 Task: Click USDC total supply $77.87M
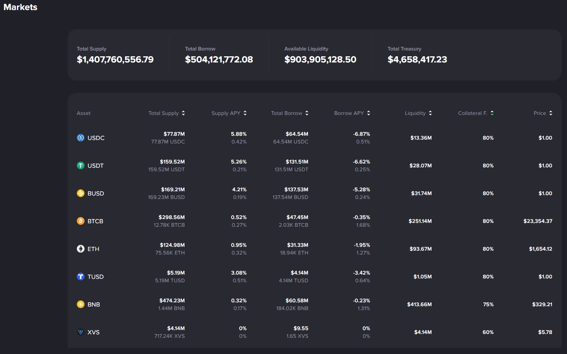174,134
